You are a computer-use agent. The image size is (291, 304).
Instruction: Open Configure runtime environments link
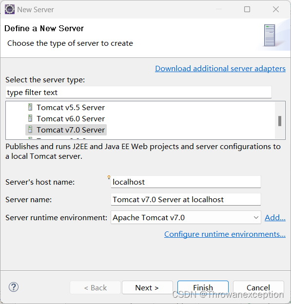click(x=225, y=234)
